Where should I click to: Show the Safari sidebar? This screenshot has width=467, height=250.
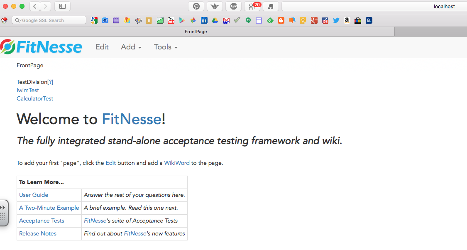62,6
